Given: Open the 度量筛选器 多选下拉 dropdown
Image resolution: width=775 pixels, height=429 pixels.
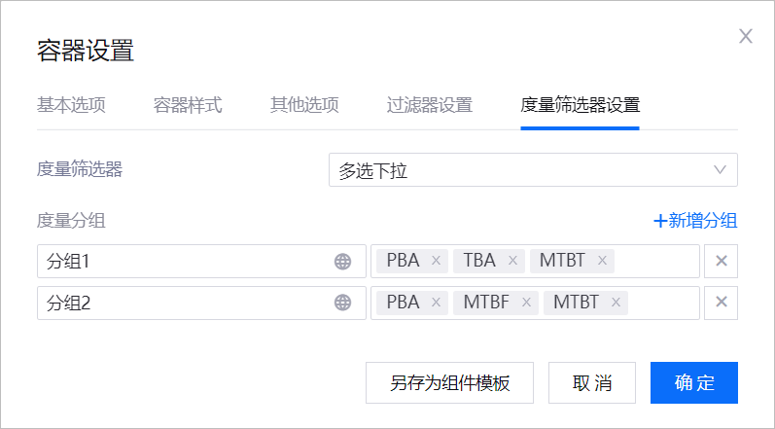Looking at the screenshot, I should pos(533,169).
